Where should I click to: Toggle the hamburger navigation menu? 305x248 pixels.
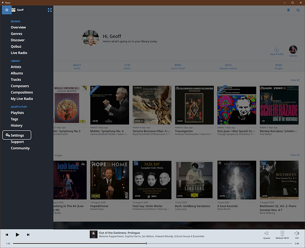pos(6,10)
